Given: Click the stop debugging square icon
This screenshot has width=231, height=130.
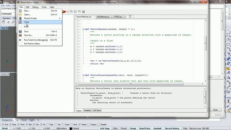Looking at the screenshot, I should (83, 12).
